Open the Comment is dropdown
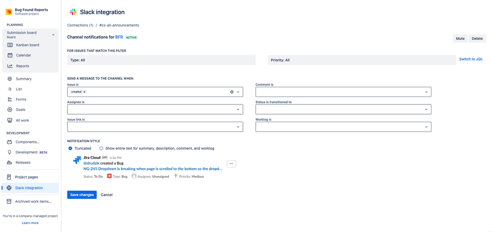 [x=343, y=92]
